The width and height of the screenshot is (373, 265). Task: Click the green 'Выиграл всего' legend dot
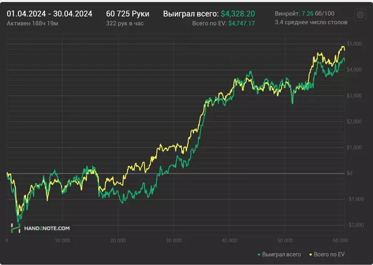(258, 254)
